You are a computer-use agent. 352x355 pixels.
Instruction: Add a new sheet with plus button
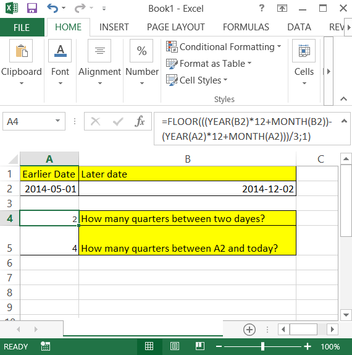(x=249, y=330)
